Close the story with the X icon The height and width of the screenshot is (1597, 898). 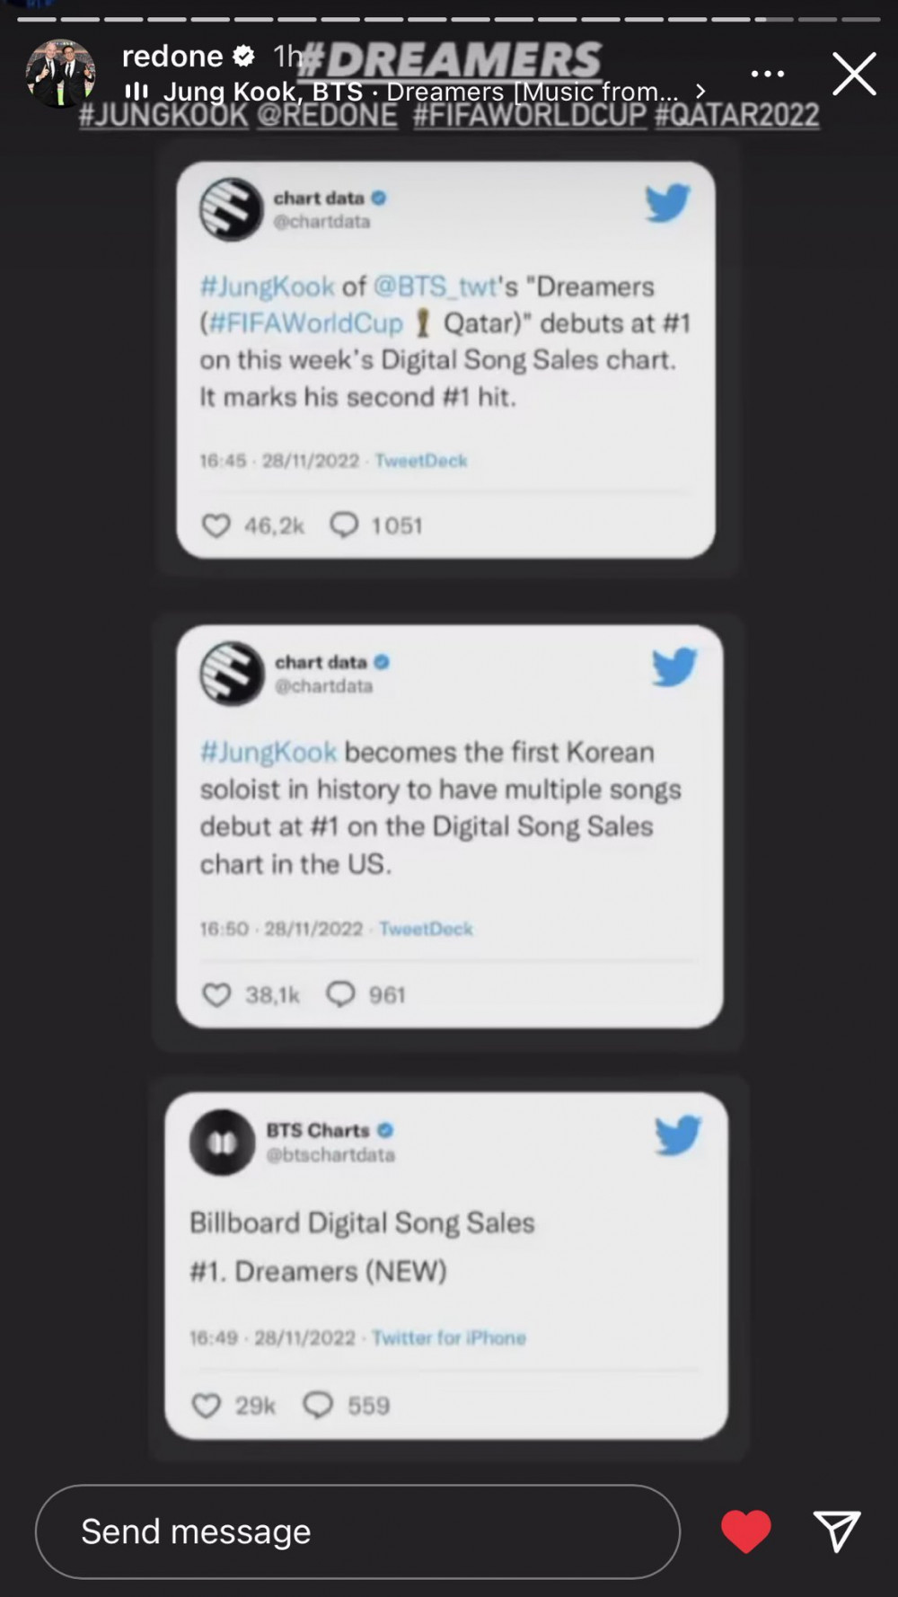(x=854, y=74)
